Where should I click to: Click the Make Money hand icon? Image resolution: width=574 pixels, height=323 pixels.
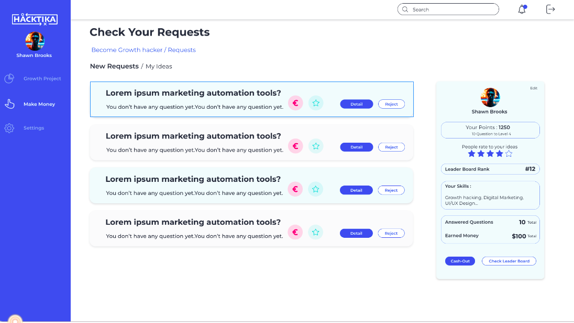coord(9,104)
